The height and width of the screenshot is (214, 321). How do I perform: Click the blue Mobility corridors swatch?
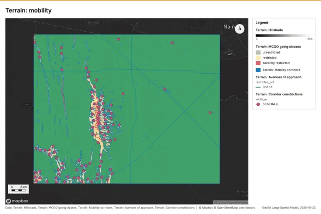(x=258, y=70)
